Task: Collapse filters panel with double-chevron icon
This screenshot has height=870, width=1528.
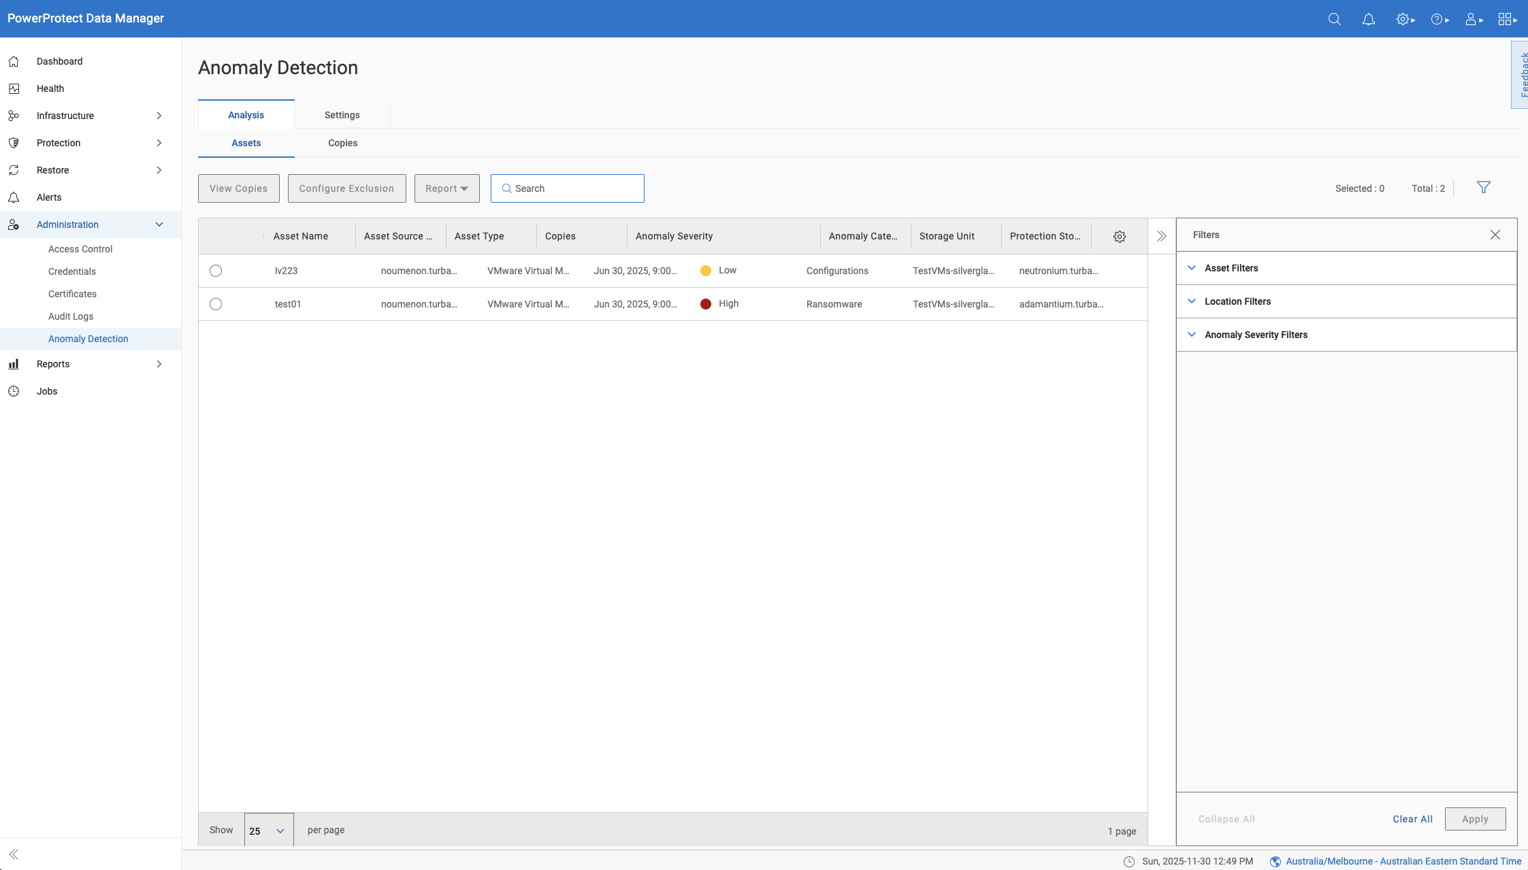Action: click(x=1162, y=236)
